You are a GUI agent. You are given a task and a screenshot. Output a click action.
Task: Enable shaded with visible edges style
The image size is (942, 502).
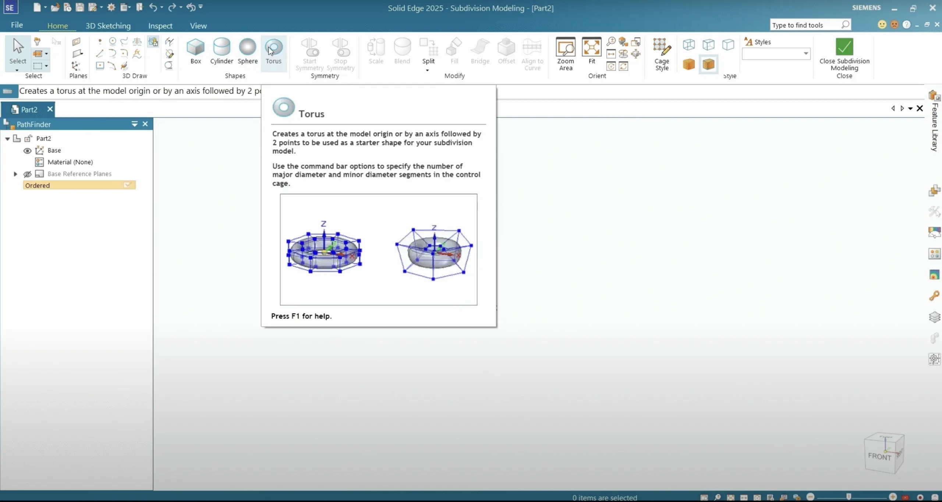click(x=708, y=65)
